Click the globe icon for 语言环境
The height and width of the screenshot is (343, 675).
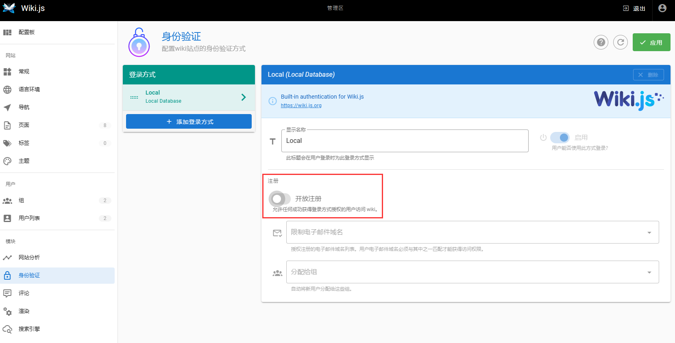(7, 89)
